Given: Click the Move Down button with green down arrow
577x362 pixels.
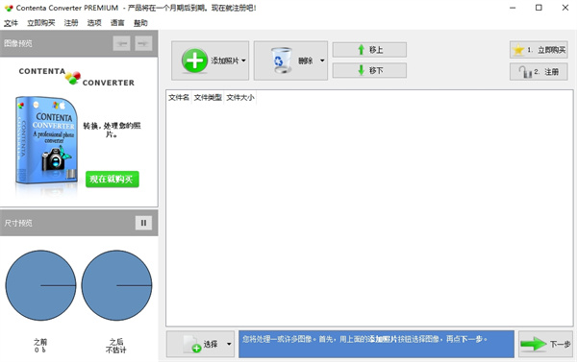Looking at the screenshot, I should [x=369, y=70].
